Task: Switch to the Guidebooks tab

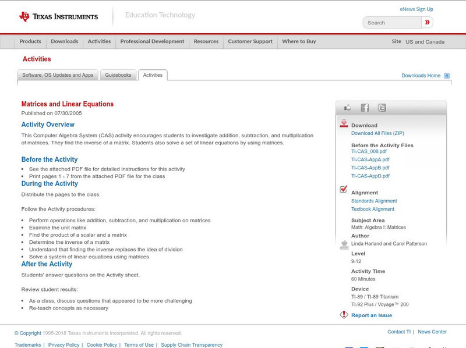Action: pyautogui.click(x=118, y=75)
